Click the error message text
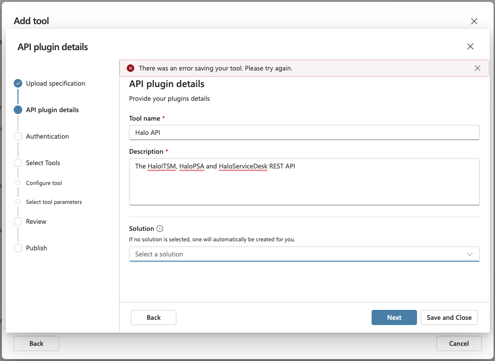495x361 pixels. click(216, 68)
